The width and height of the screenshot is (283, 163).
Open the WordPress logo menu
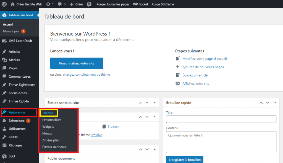4,4
